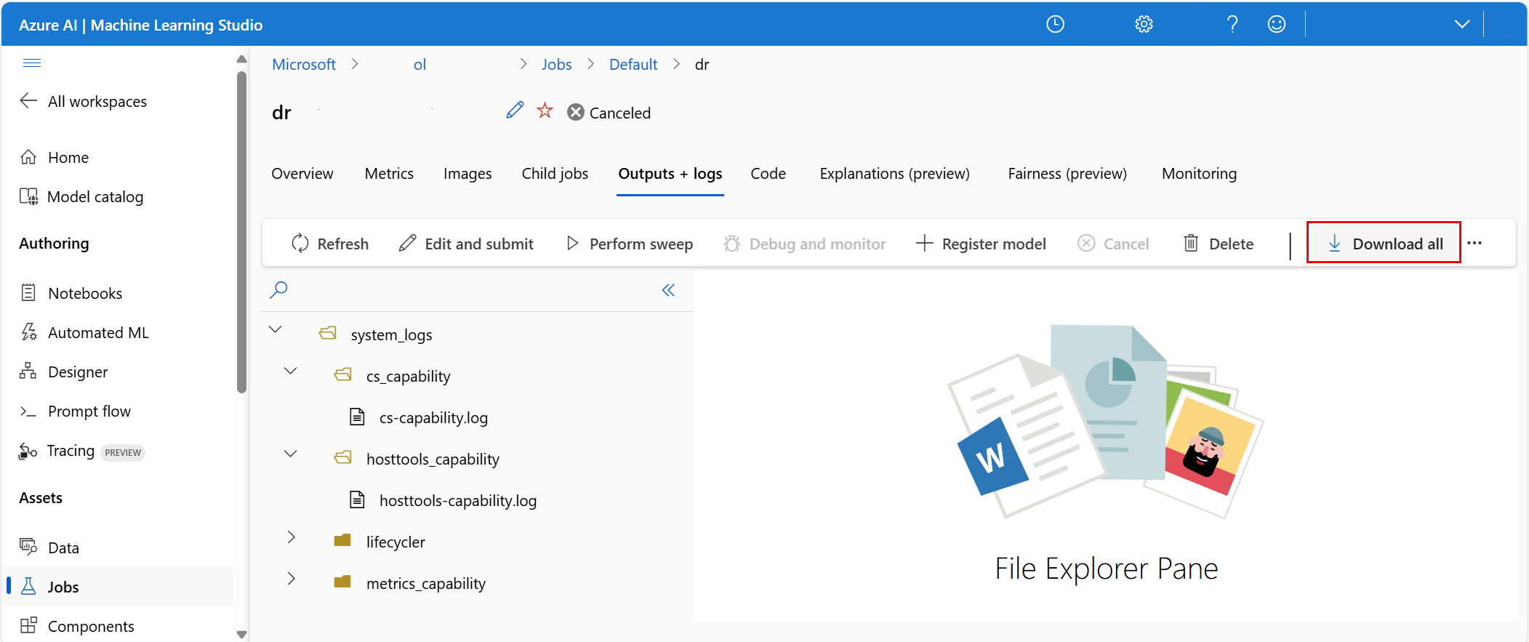
Task: Collapse file tree with double chevron
Action: click(x=668, y=291)
